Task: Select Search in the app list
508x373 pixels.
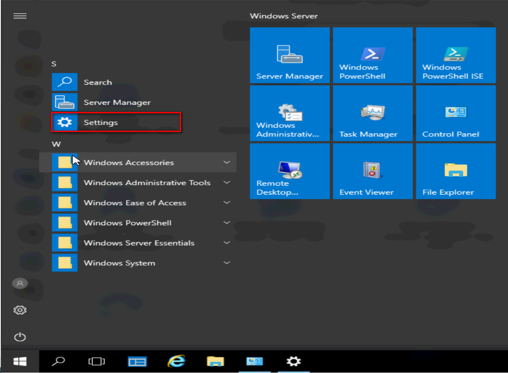Action: coord(98,82)
